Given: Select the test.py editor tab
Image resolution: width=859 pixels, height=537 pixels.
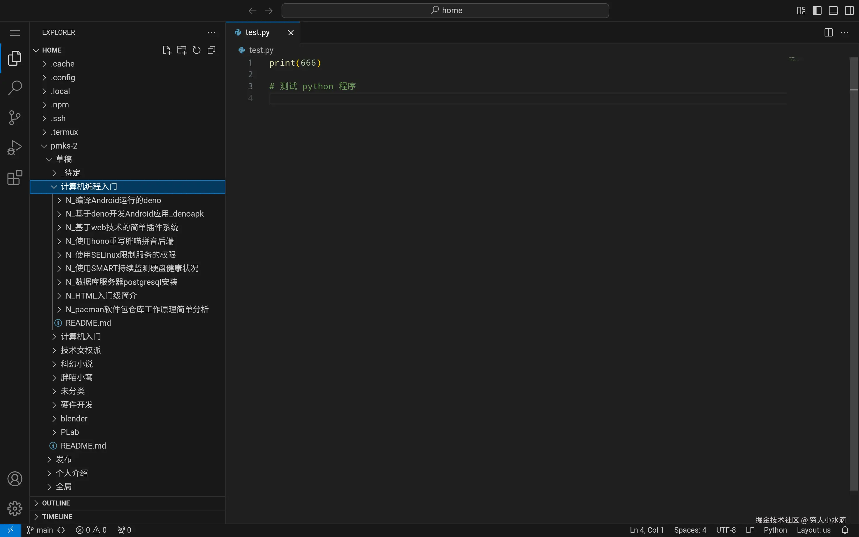Looking at the screenshot, I should pyautogui.click(x=257, y=33).
